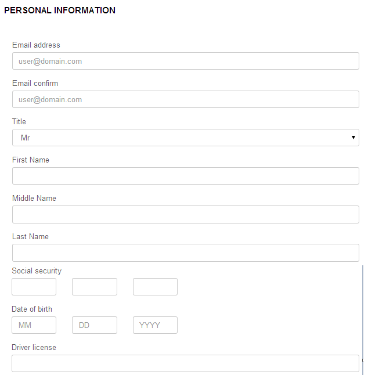
Task: Click the Title dropdown arrow
Action: (x=353, y=137)
